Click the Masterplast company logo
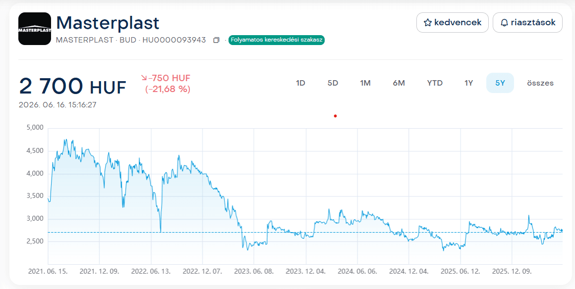Screen dimensions: 575x289 35,29
